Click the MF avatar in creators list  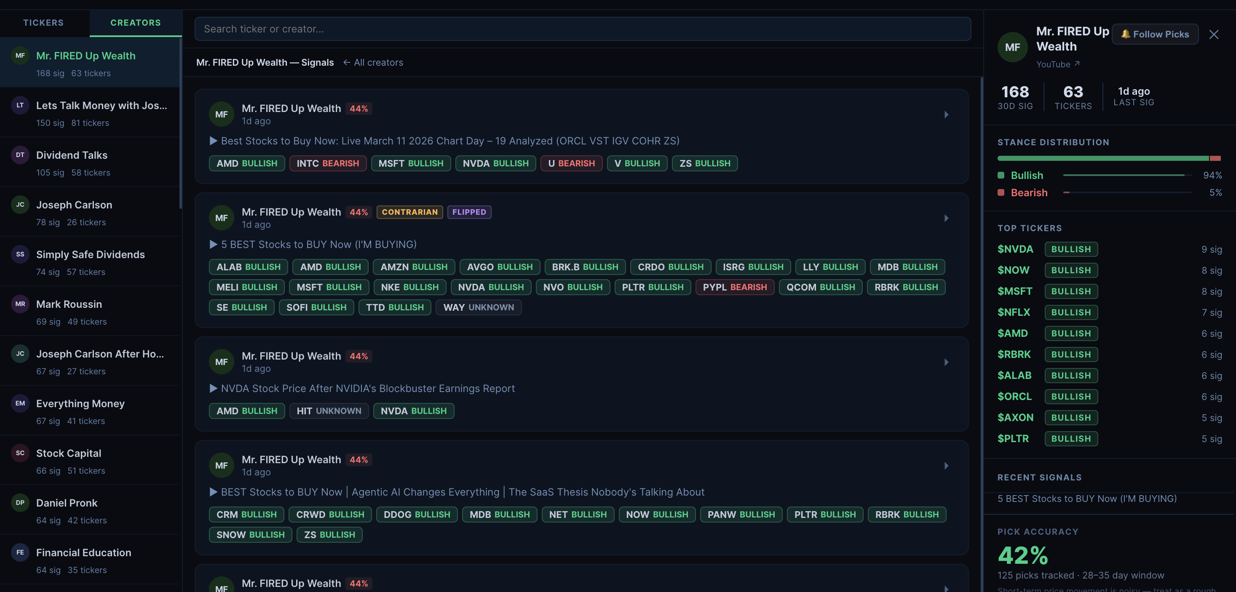[x=20, y=56]
